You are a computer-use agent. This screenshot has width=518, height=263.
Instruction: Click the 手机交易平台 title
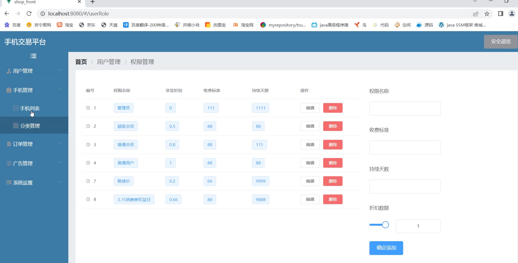click(x=25, y=42)
